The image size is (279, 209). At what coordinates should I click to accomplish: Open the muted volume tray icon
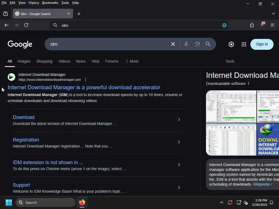tap(246, 202)
